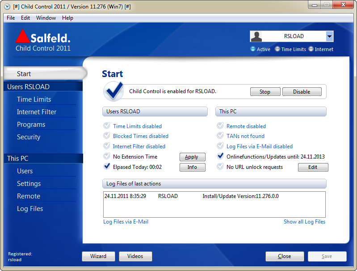Open Settings in the sidebar
The width and height of the screenshot is (357, 271).
pos(29,184)
